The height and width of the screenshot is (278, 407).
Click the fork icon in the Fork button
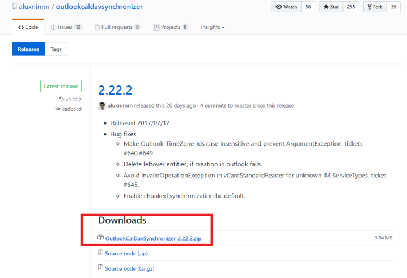coord(370,7)
